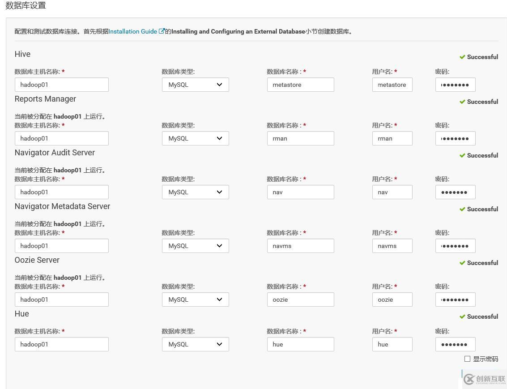Click Oozie Server username field oozie
507x389 pixels.
392,299
